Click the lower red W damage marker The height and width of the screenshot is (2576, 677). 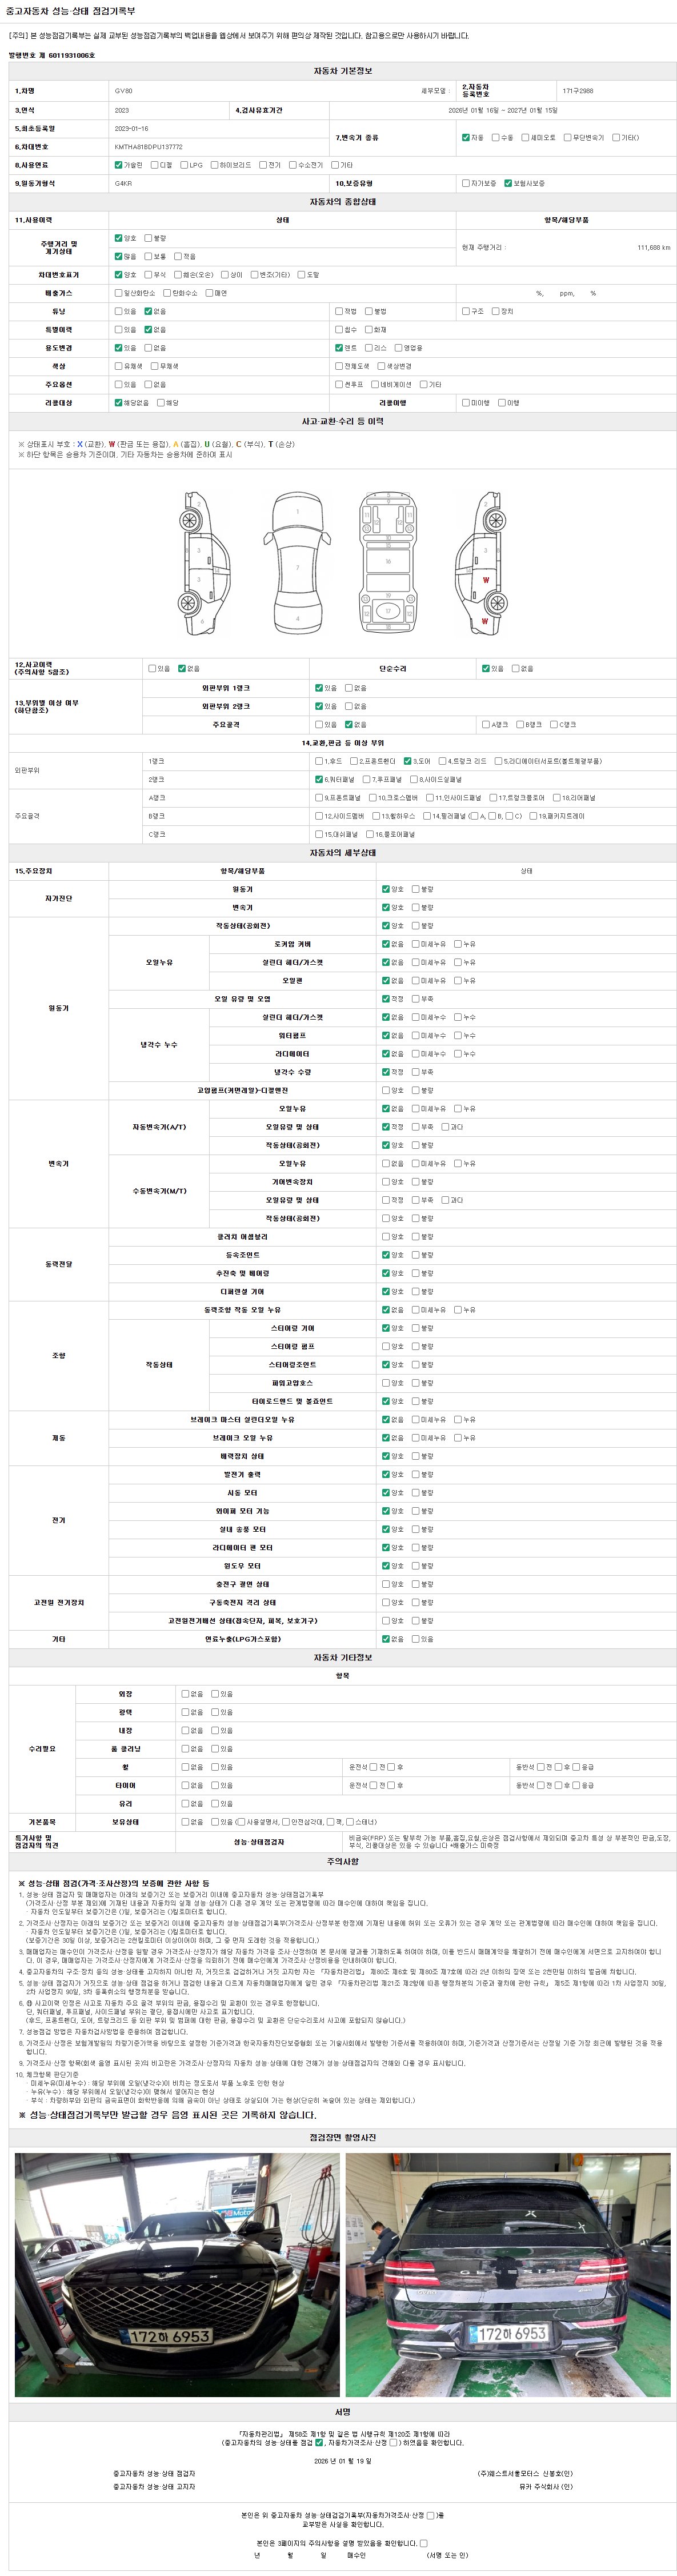485,621
